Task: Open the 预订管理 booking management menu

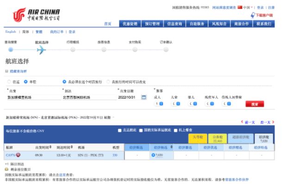Action: (x=152, y=24)
